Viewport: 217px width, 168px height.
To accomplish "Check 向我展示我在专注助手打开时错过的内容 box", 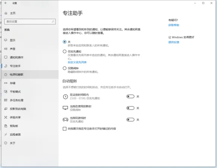I will pyautogui.click(x=64, y=129).
